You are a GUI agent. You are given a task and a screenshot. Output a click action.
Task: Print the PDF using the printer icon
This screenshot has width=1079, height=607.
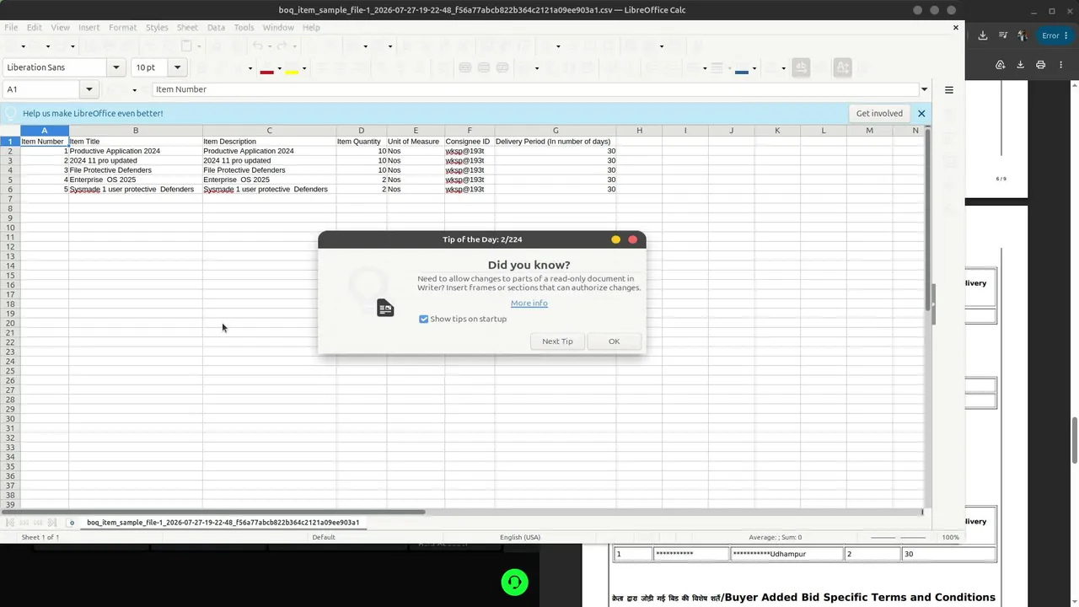tap(1041, 65)
